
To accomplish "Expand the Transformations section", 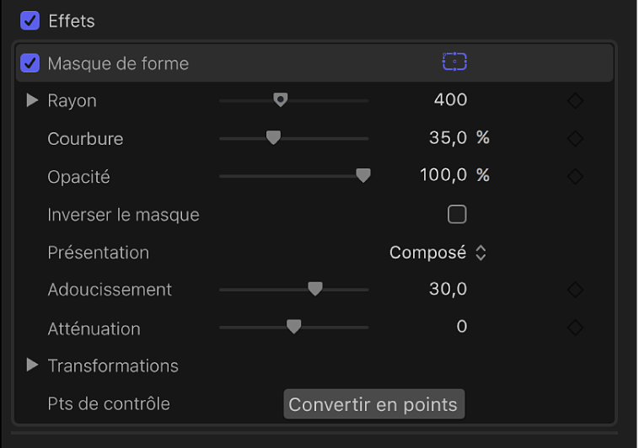I will 33,365.
